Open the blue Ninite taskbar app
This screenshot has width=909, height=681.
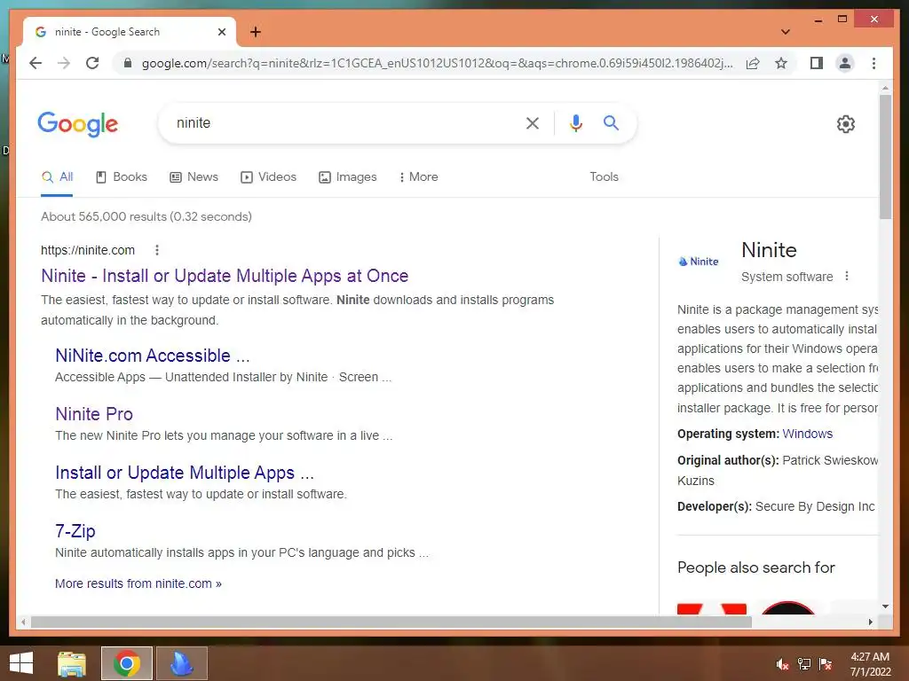(x=181, y=663)
